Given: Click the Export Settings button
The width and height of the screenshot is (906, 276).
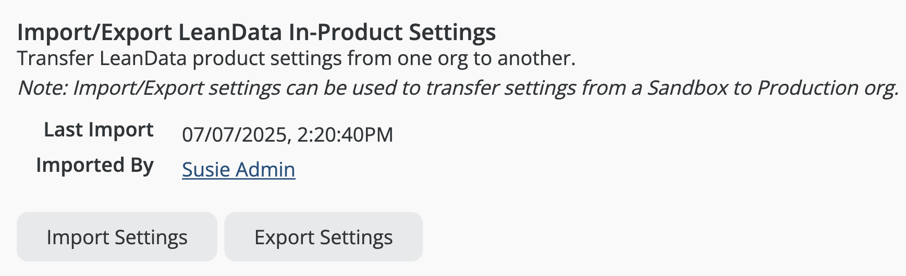Looking at the screenshot, I should 323,237.
